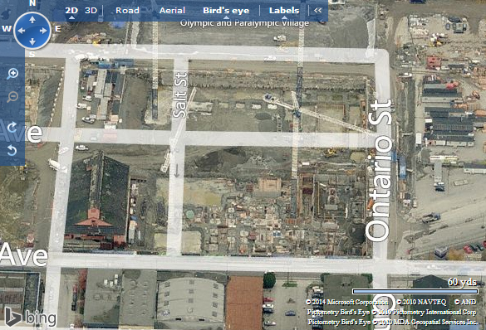This screenshot has width=486, height=330.
Task: Pan the map north with the up arrow
Action: [x=32, y=20]
